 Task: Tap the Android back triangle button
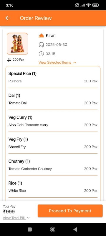pyautogui.click(x=75, y=230)
